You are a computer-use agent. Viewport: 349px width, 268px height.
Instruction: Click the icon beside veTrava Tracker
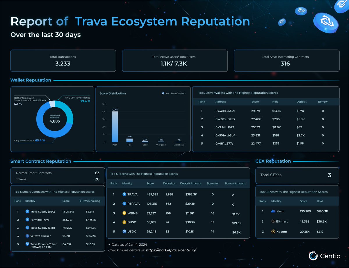click(27, 236)
